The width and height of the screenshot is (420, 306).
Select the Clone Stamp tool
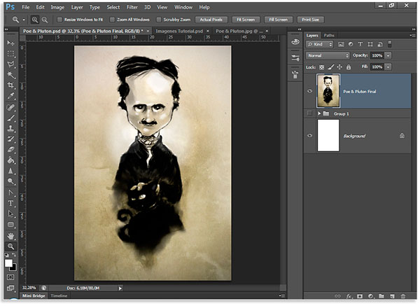click(10, 129)
